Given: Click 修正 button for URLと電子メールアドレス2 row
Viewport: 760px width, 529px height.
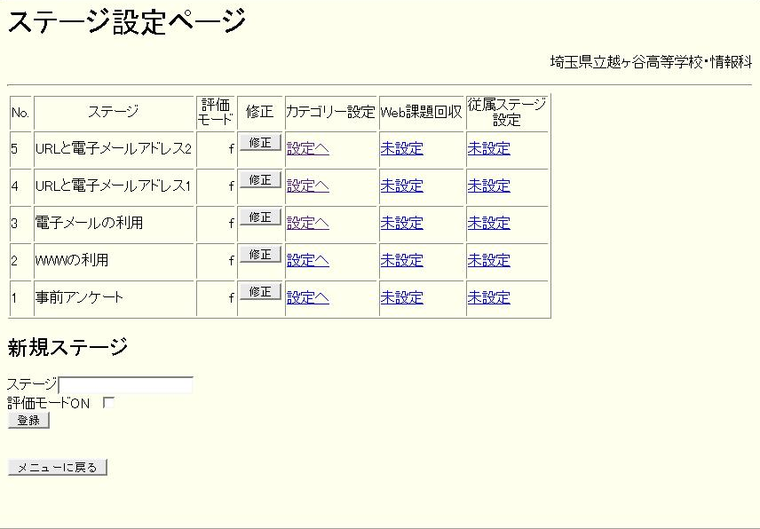Looking at the screenshot, I should (260, 143).
